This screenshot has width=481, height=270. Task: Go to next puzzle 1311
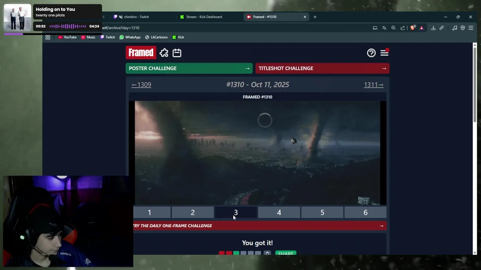coord(374,85)
